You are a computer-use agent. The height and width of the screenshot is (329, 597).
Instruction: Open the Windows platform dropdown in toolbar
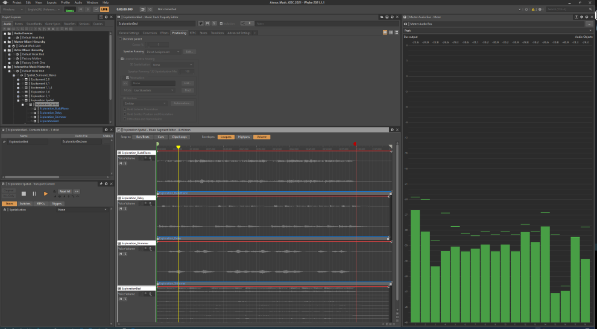point(13,9)
